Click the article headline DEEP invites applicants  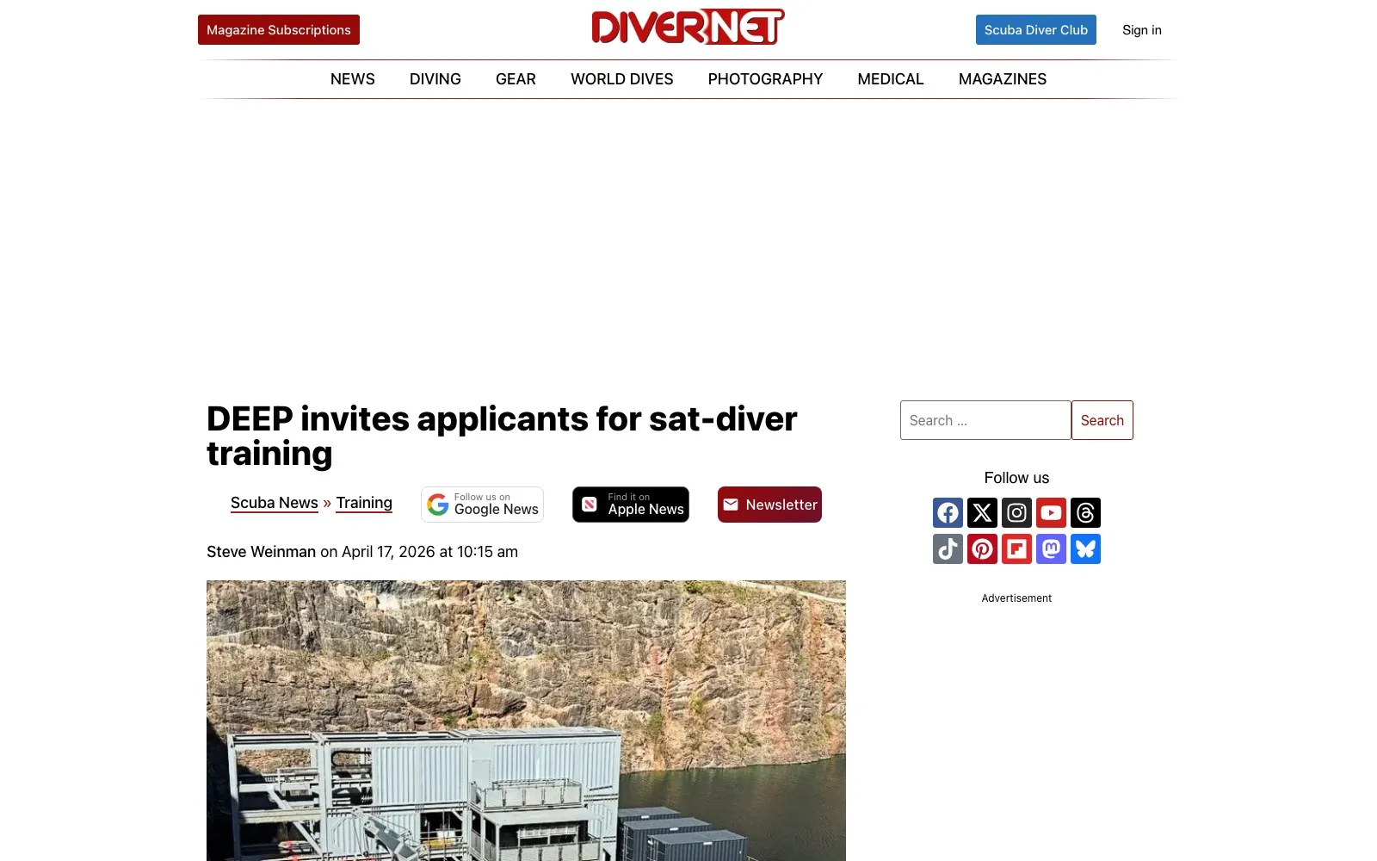pyautogui.click(x=502, y=436)
